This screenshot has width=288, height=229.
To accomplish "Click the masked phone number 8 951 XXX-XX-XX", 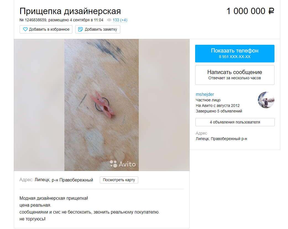I will click(x=235, y=57).
